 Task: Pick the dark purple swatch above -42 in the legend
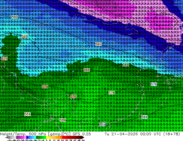click(x=17, y=138)
